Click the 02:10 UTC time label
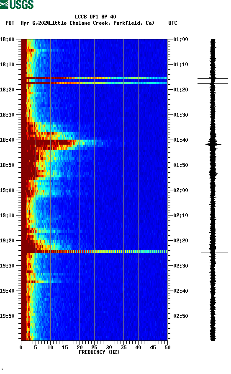 click(x=181, y=216)
